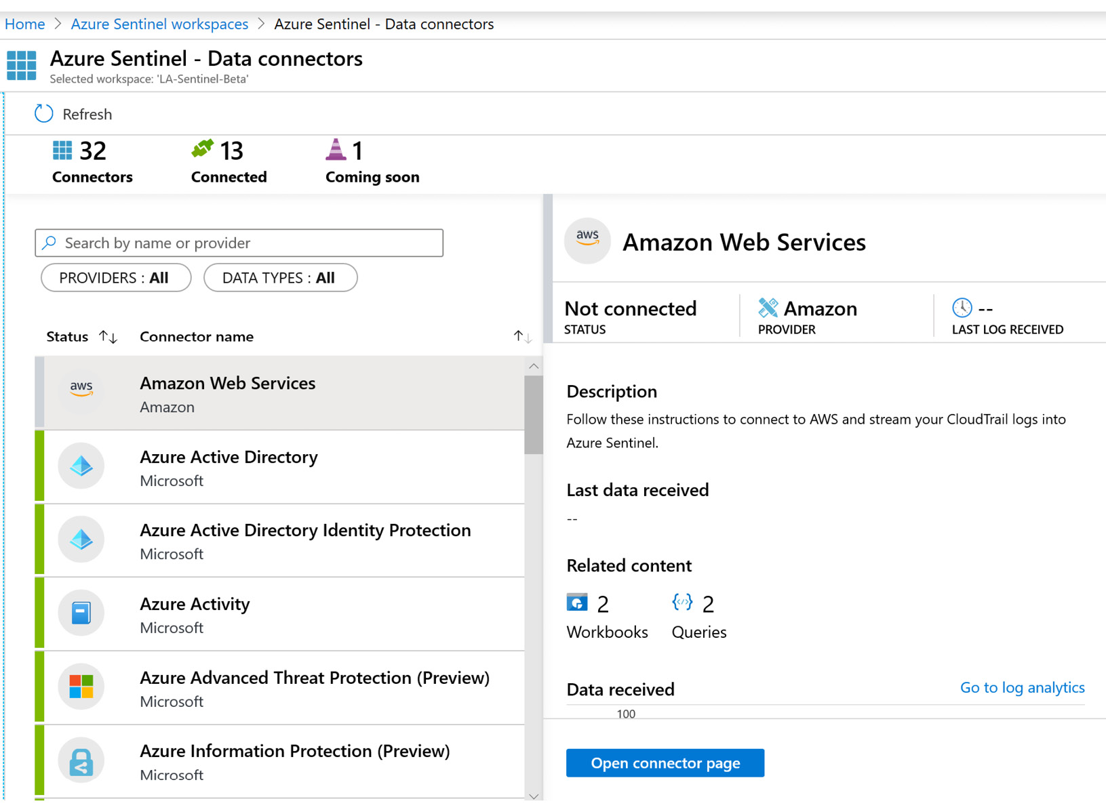Image resolution: width=1106 pixels, height=812 pixels.
Task: Click the list scrollbar down arrow
Action: point(534,796)
